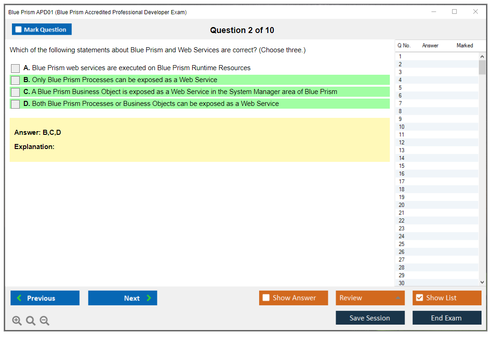Uncheck the Show List option
This screenshot has width=493, height=337.
(x=419, y=298)
